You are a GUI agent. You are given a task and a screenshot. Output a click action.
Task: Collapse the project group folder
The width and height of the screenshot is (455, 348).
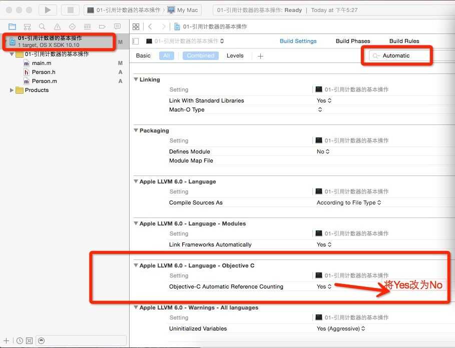point(12,54)
